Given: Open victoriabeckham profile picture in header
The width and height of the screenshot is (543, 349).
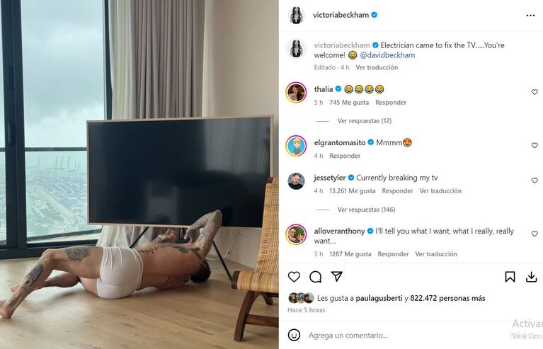Looking at the screenshot, I should tap(296, 16).
